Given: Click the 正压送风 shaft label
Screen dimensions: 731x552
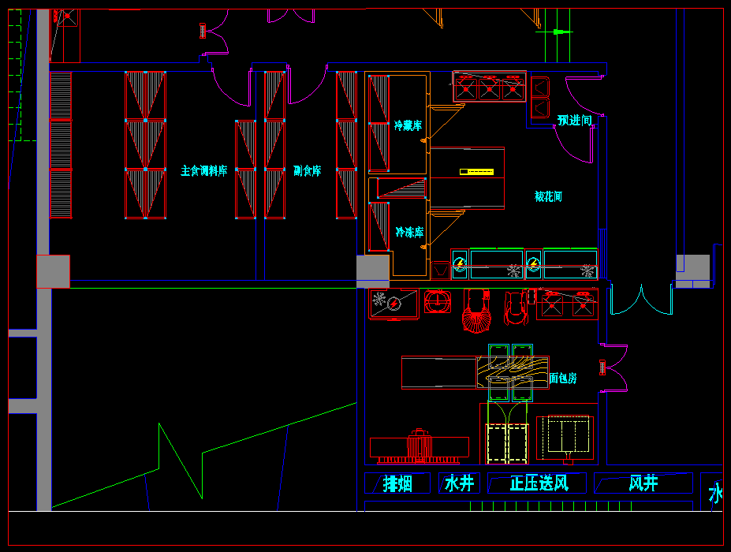Looking at the screenshot, I should point(538,483).
